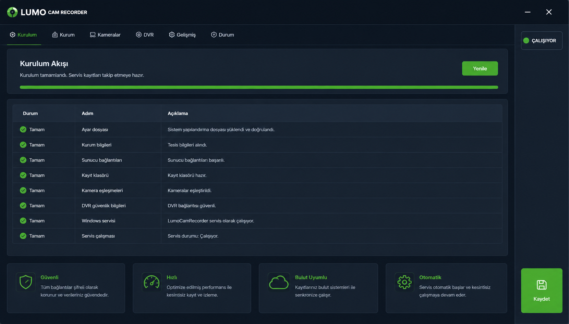Click the 'Kurulum Akışı' heading
Viewport: 569px width, 324px height.
(44, 64)
